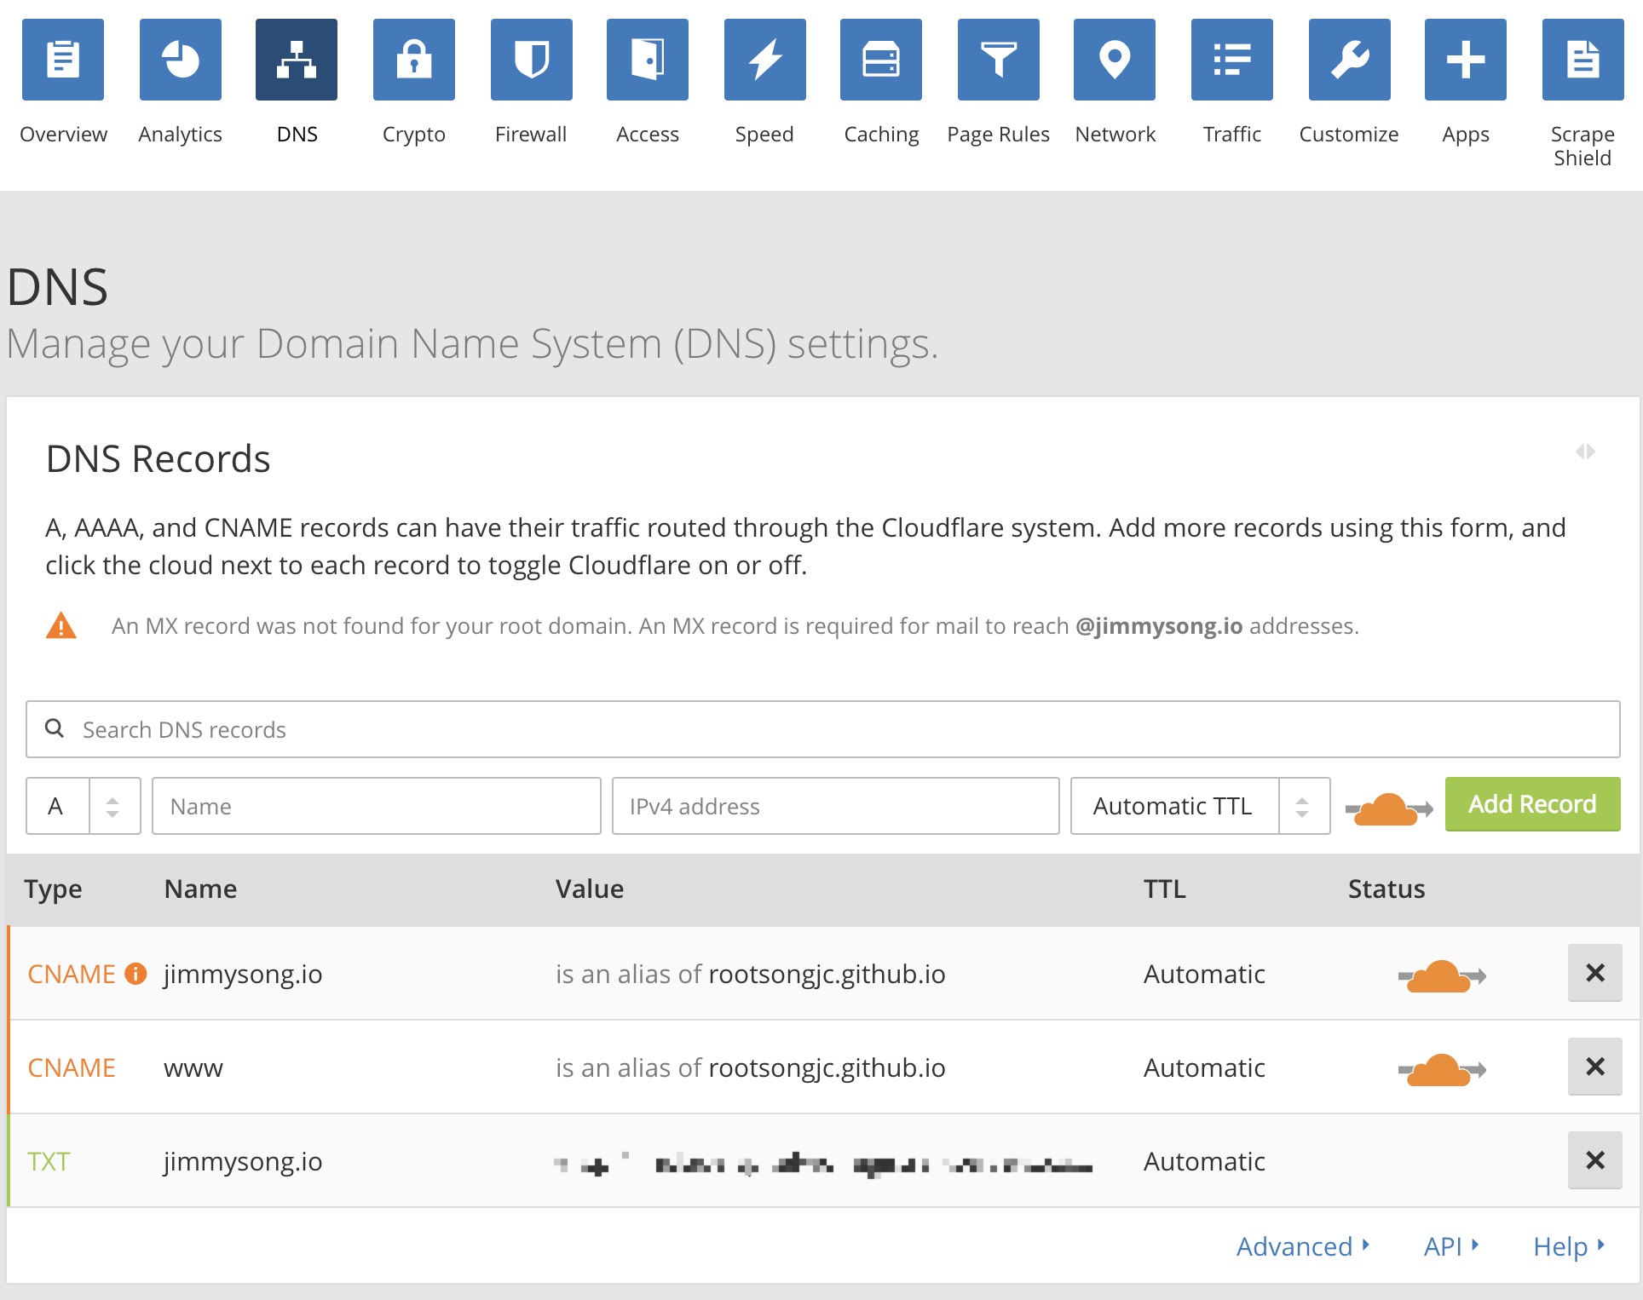The width and height of the screenshot is (1643, 1300).
Task: Select the DNS network icon
Action: [297, 60]
